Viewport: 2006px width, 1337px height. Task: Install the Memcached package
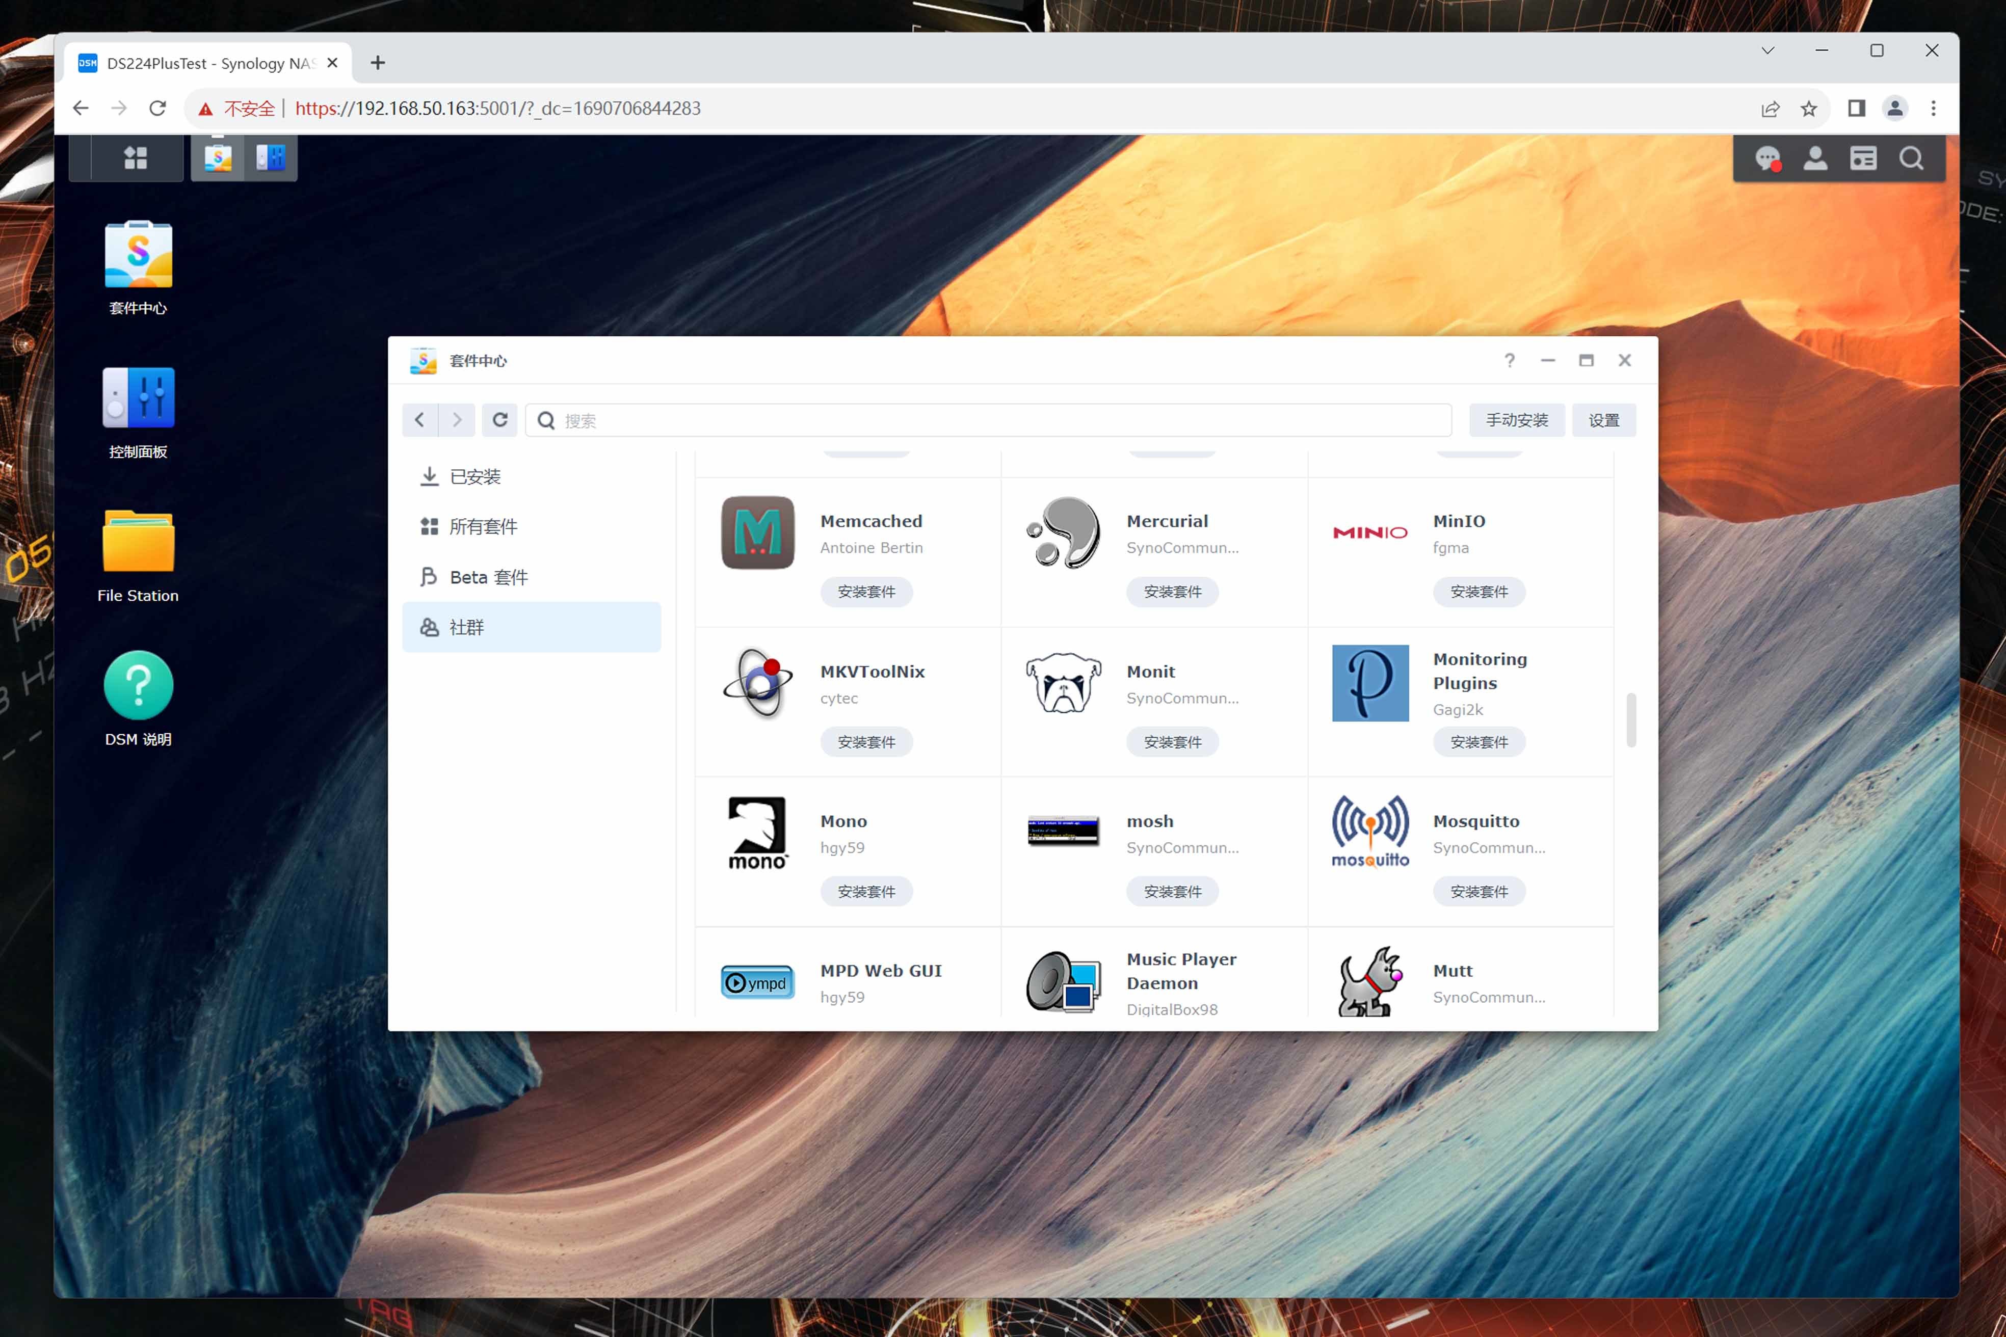[x=866, y=592]
